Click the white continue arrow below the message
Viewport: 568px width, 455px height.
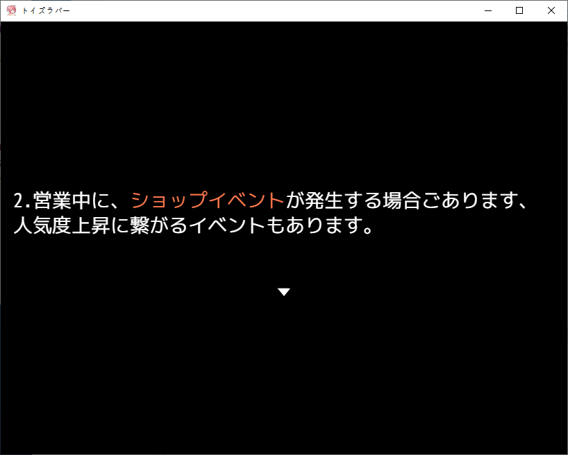pyautogui.click(x=283, y=292)
